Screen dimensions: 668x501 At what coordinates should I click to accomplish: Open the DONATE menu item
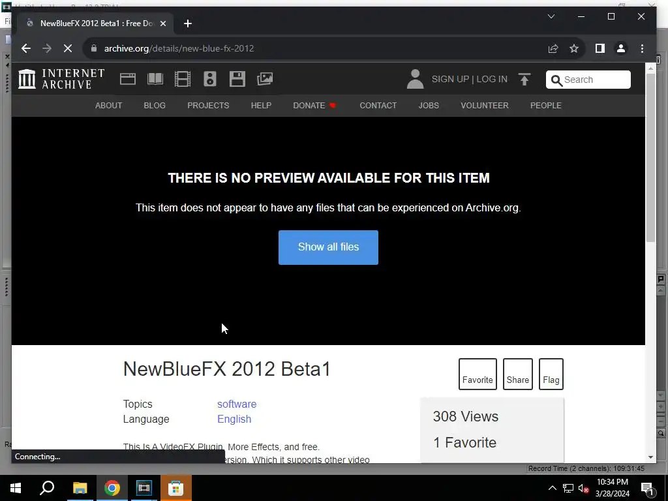point(314,106)
